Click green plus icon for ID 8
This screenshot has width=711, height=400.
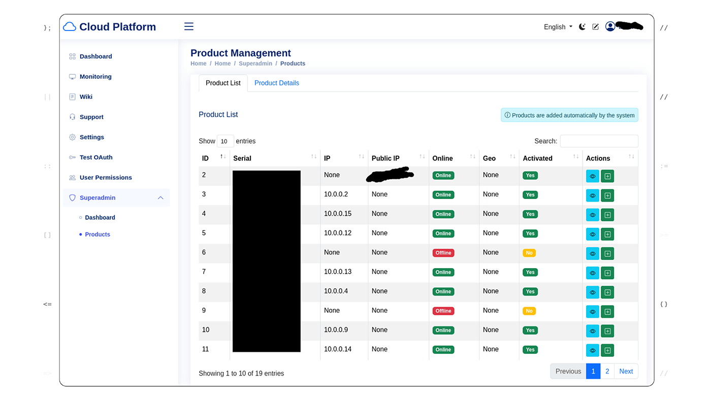[607, 292]
